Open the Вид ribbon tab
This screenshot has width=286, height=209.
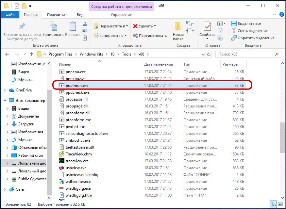[x=80, y=15]
